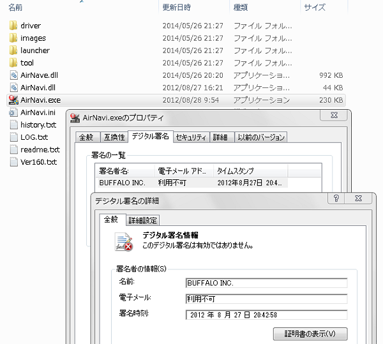Image resolution: width=383 pixels, height=344 pixels.
Task: Click the history.txt file icon
Action: coord(13,124)
